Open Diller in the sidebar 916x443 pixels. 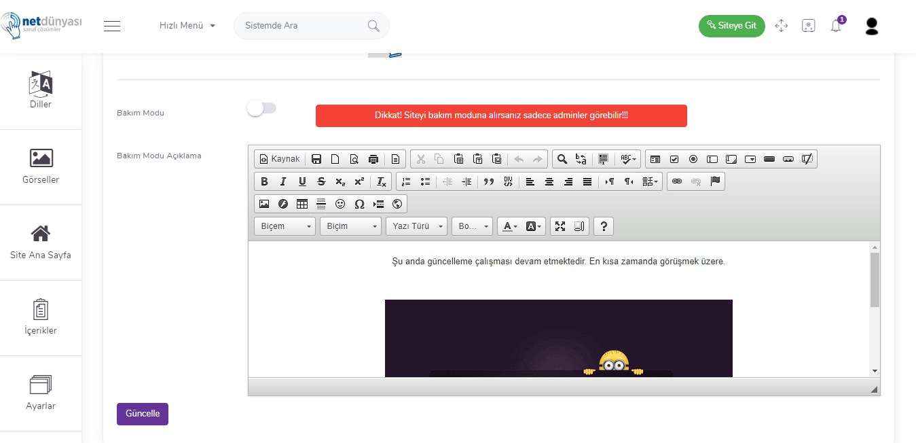click(41, 91)
